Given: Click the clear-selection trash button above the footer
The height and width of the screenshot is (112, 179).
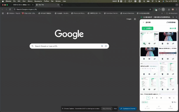Looking at the screenshot, I should pos(174,102).
